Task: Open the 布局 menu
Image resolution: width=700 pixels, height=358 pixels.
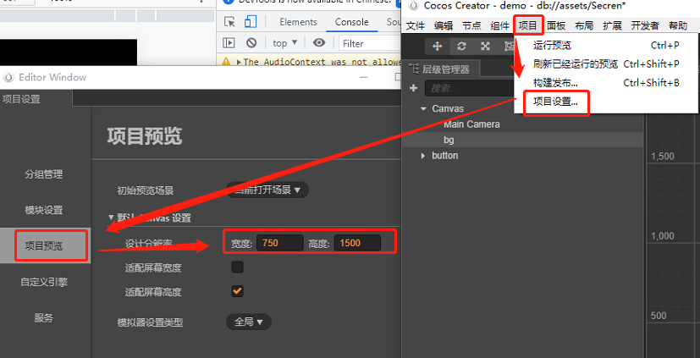Action: [584, 26]
